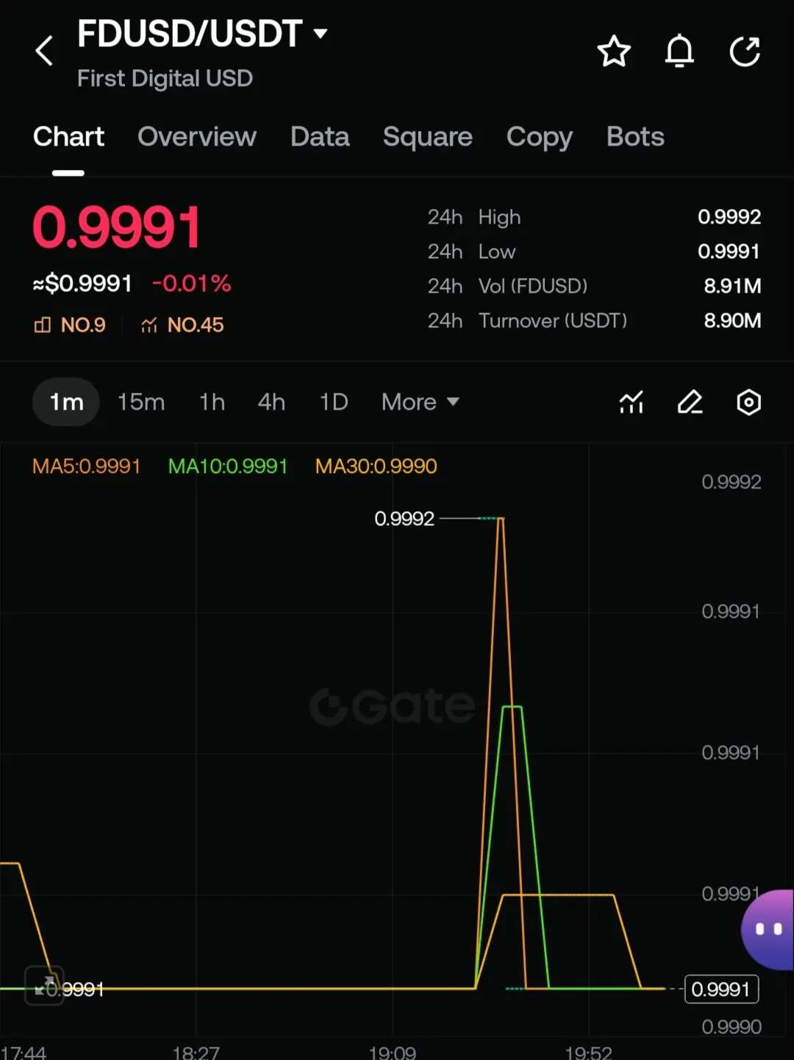Tap the 0.9990 price axis label

(732, 1027)
